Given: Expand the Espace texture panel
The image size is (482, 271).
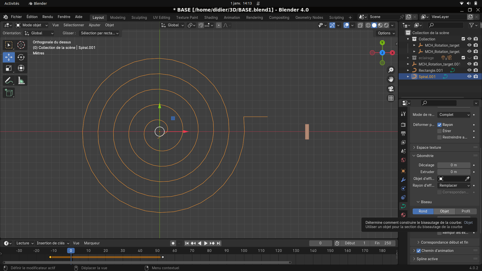Looking at the screenshot, I should point(428,147).
